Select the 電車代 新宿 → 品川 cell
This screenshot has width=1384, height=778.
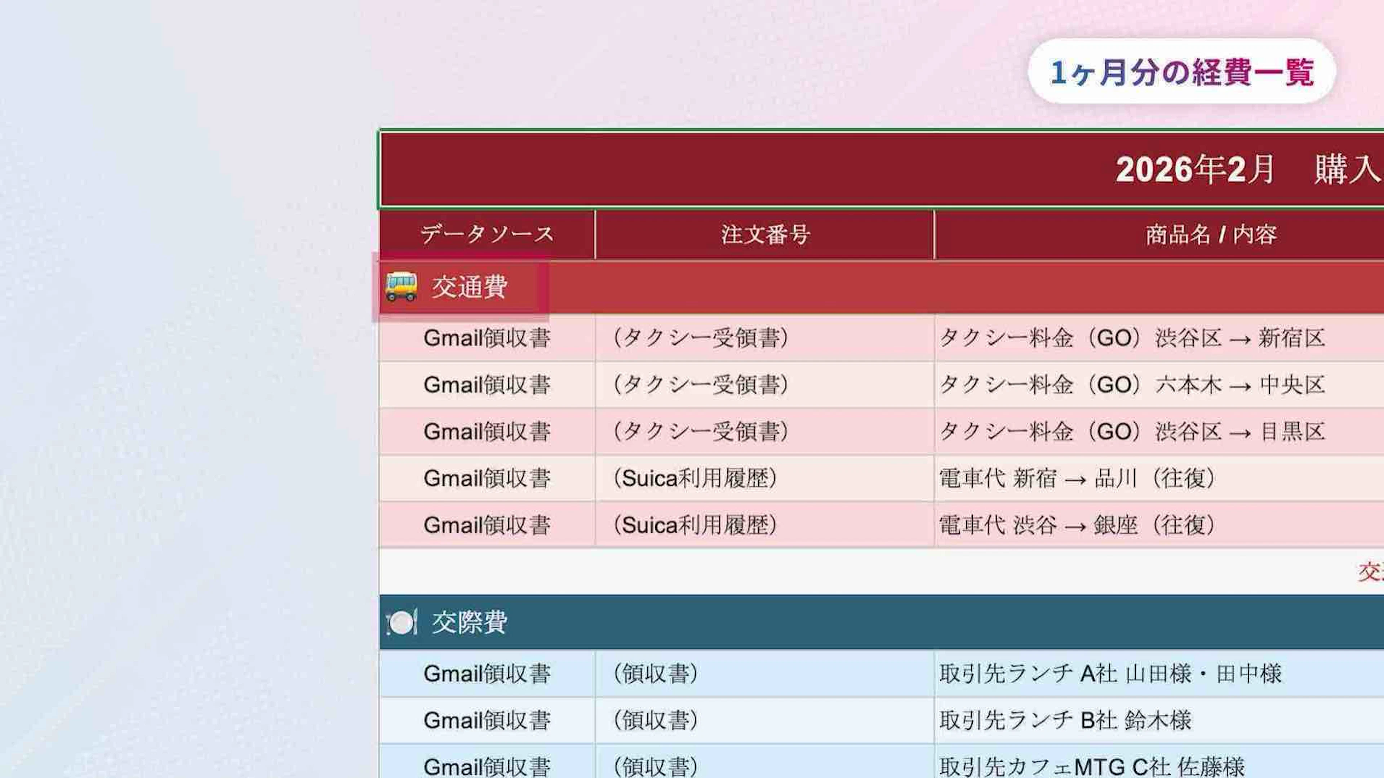tap(1077, 479)
